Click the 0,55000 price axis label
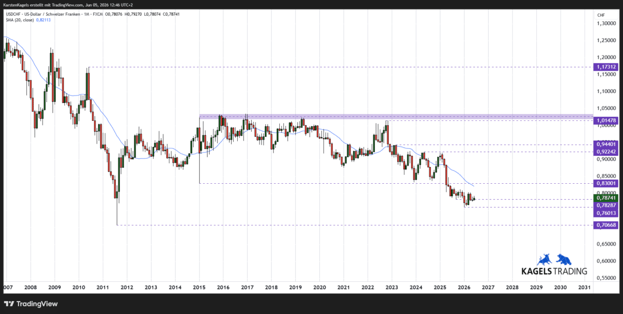The width and height of the screenshot is (623, 314). [x=606, y=278]
